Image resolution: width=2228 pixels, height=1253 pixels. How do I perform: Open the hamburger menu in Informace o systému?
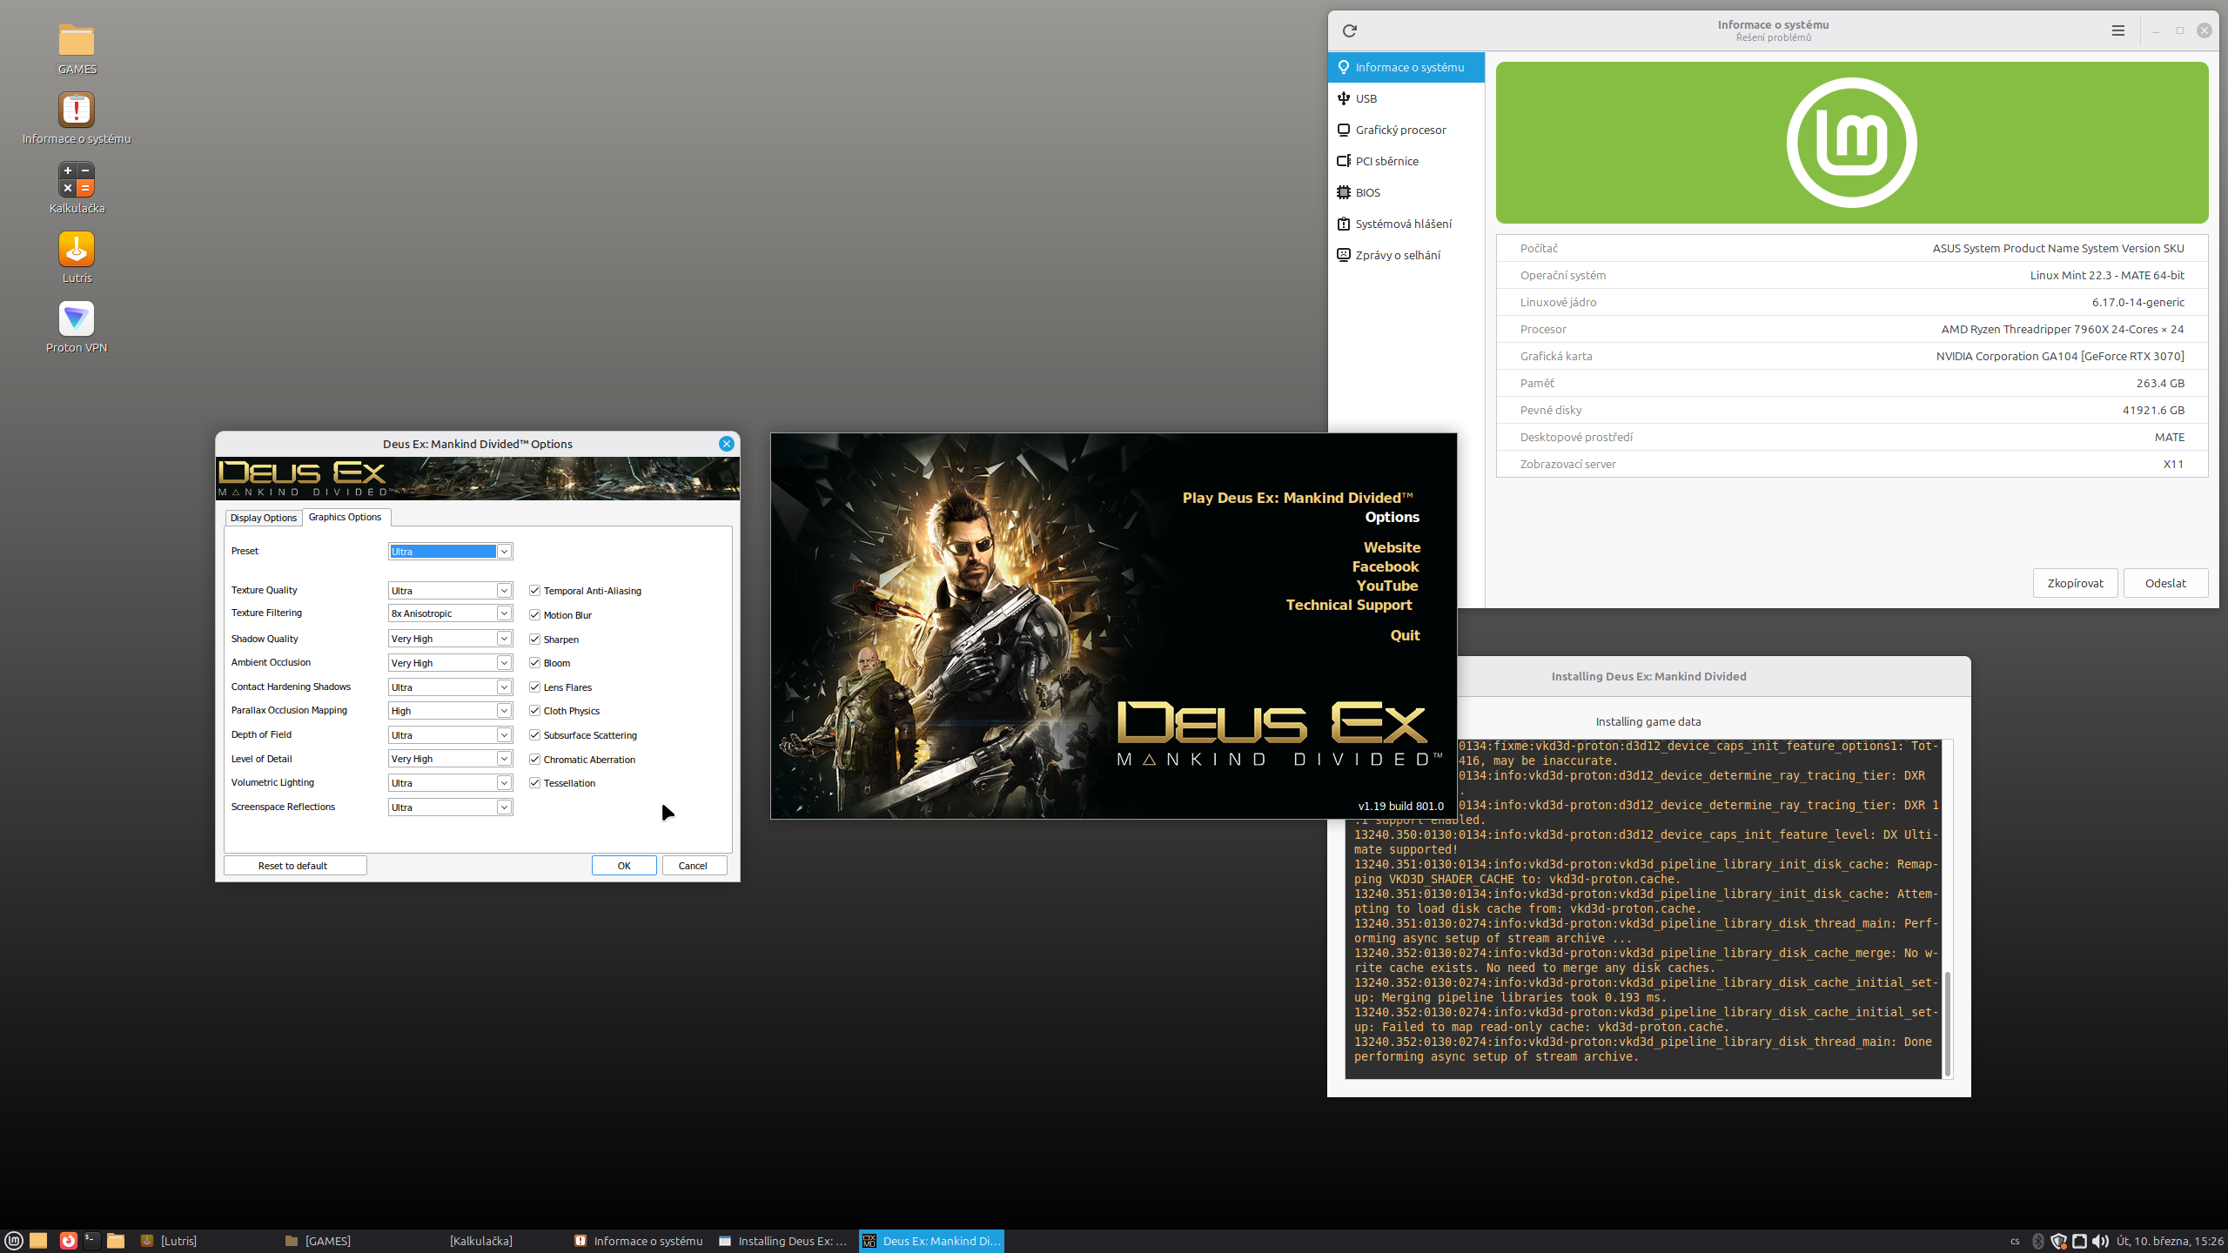click(2117, 30)
